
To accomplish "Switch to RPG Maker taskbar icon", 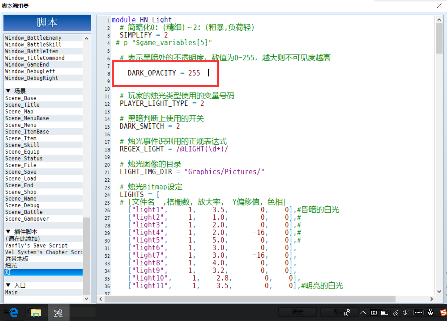I will pos(58,312).
